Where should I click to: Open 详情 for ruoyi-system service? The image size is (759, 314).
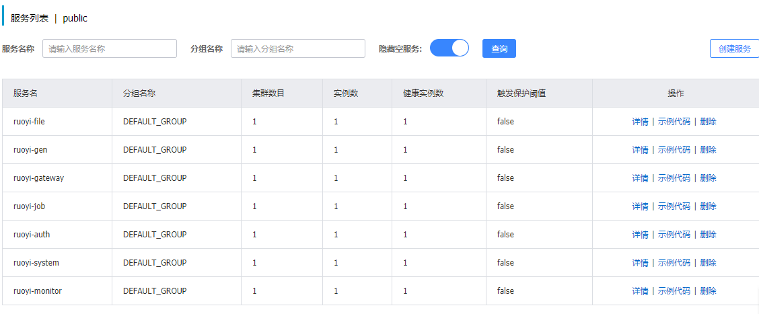[x=640, y=263]
